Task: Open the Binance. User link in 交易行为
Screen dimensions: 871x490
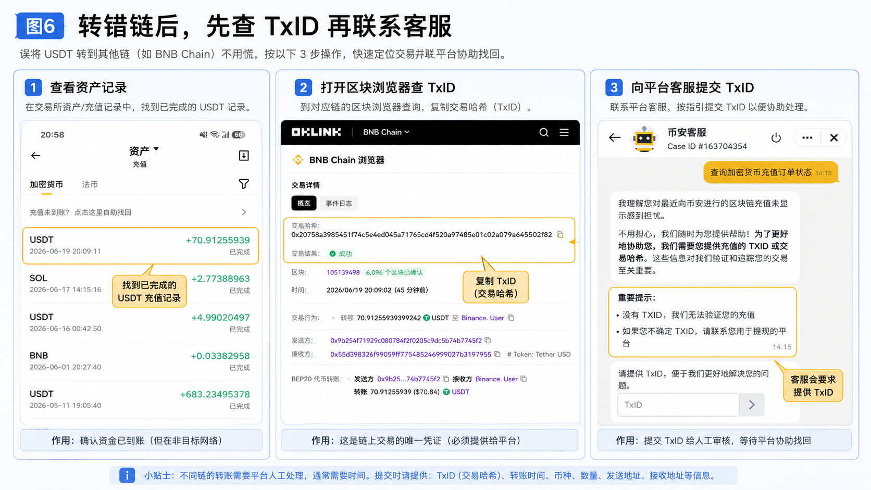Action: (483, 318)
